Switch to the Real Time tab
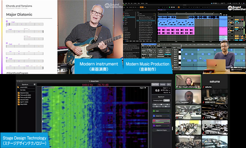This screenshot has height=148, width=246. [155, 84]
